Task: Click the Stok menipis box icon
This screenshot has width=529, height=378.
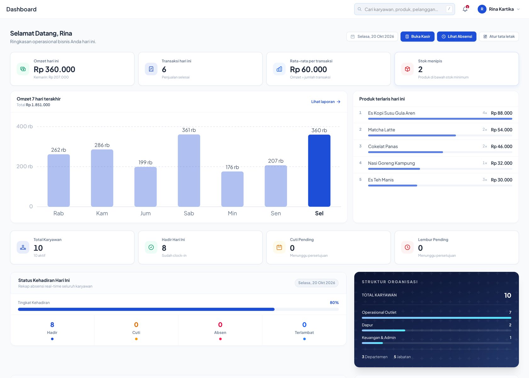Action: click(x=407, y=69)
